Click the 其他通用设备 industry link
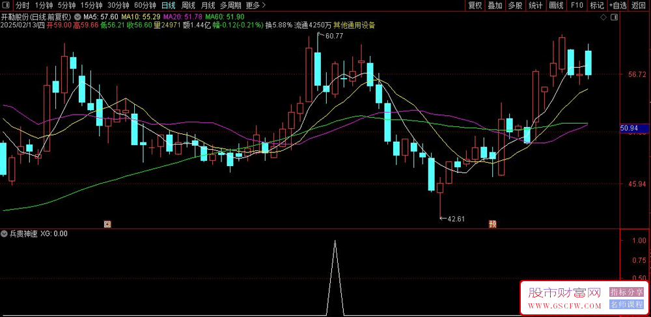This screenshot has width=651, height=317. click(x=354, y=25)
